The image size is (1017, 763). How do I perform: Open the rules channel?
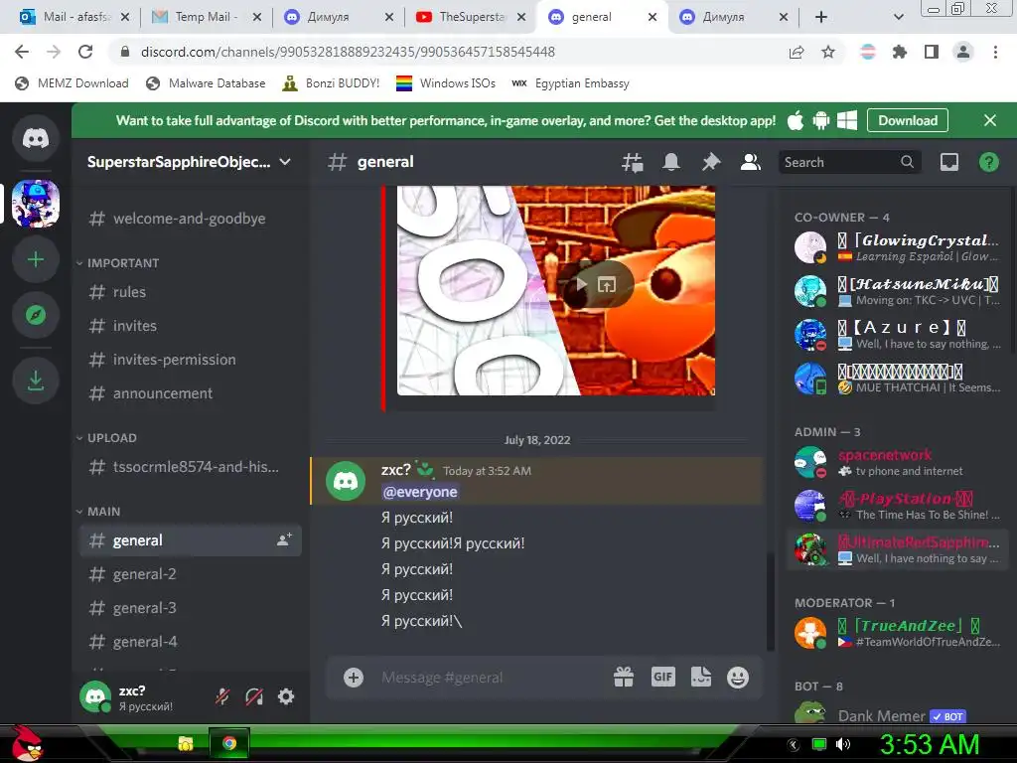coord(190,292)
